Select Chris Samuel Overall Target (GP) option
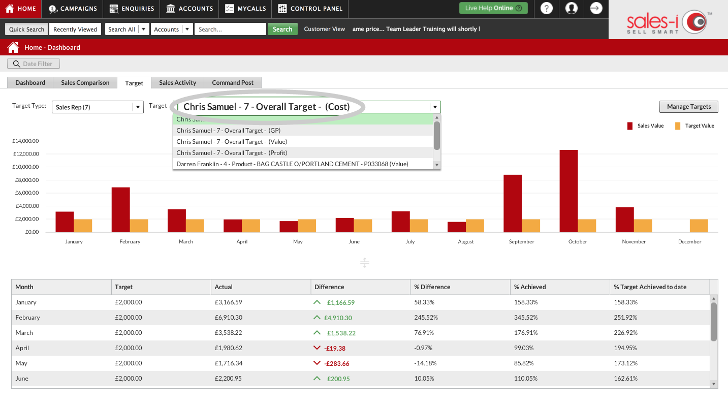The image size is (728, 404). pos(302,131)
